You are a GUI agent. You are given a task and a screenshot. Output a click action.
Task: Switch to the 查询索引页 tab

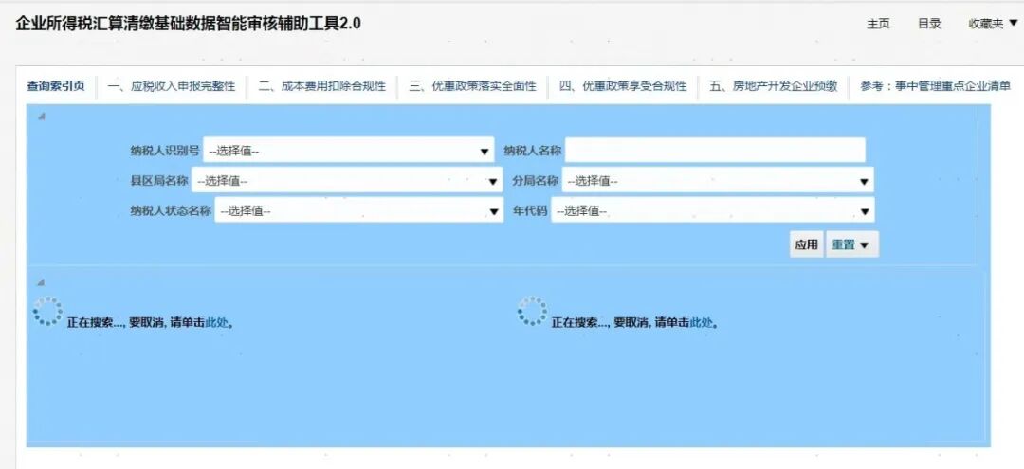56,86
